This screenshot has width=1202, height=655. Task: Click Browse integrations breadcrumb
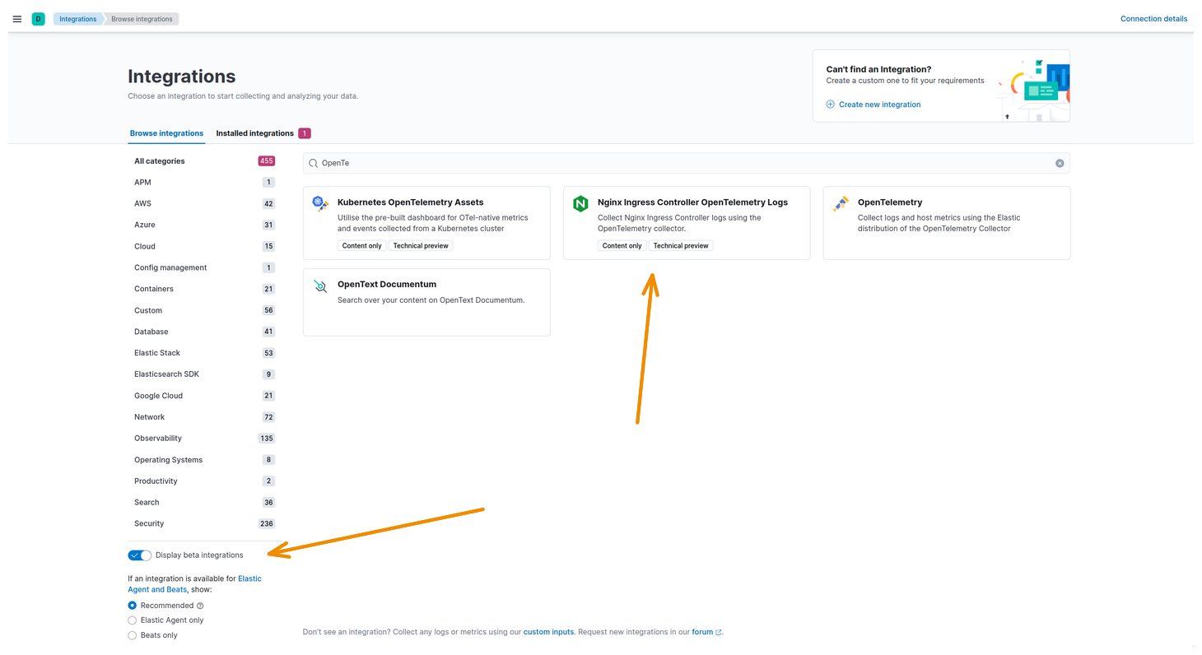pos(142,19)
